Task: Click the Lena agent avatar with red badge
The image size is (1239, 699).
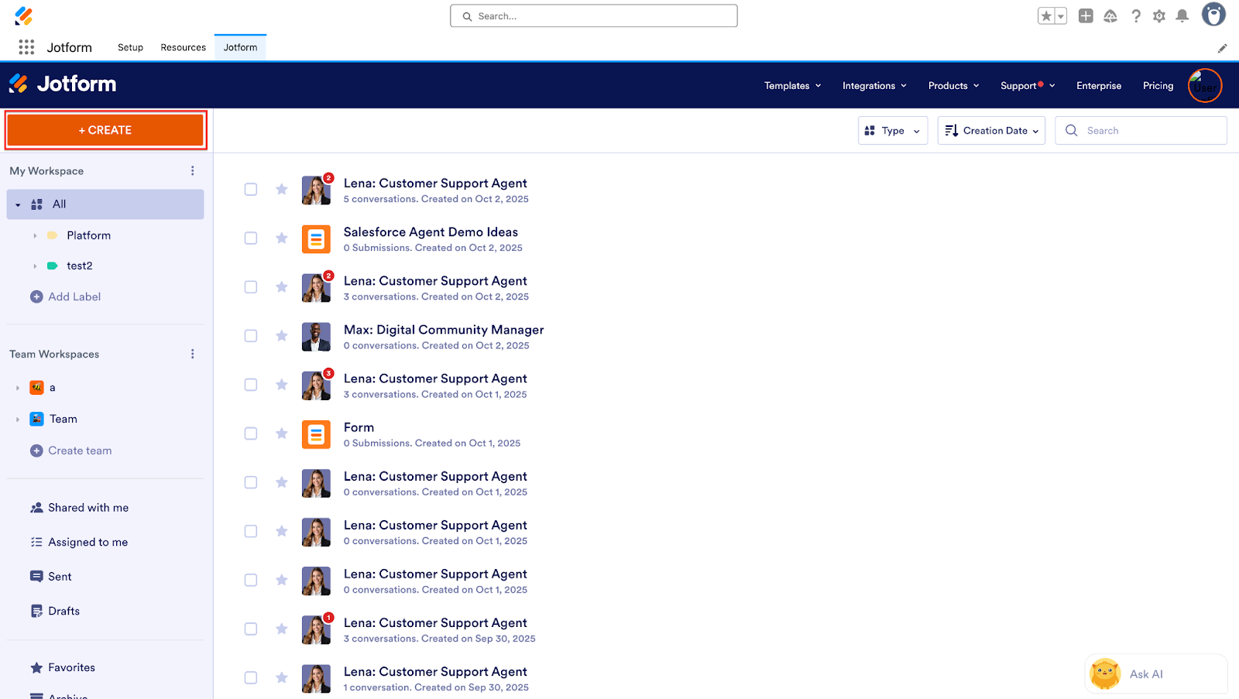Action: pyautogui.click(x=316, y=190)
